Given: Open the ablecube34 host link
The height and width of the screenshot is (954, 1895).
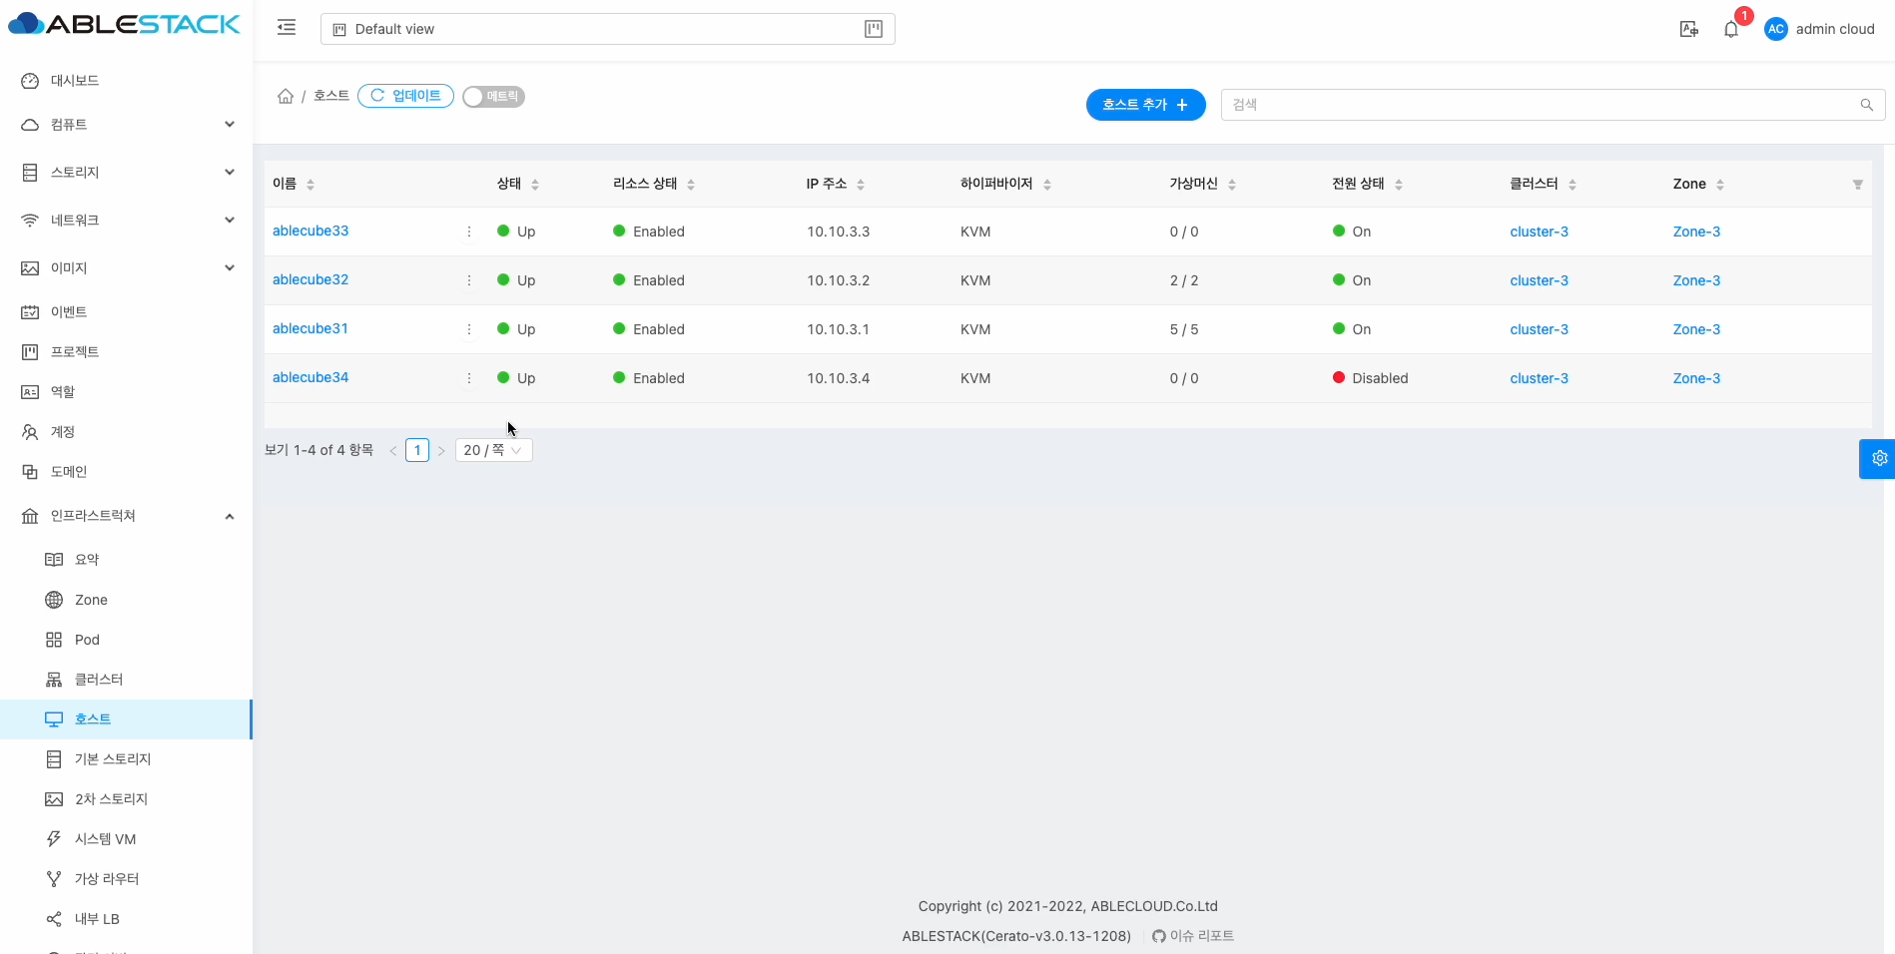Looking at the screenshot, I should point(311,378).
